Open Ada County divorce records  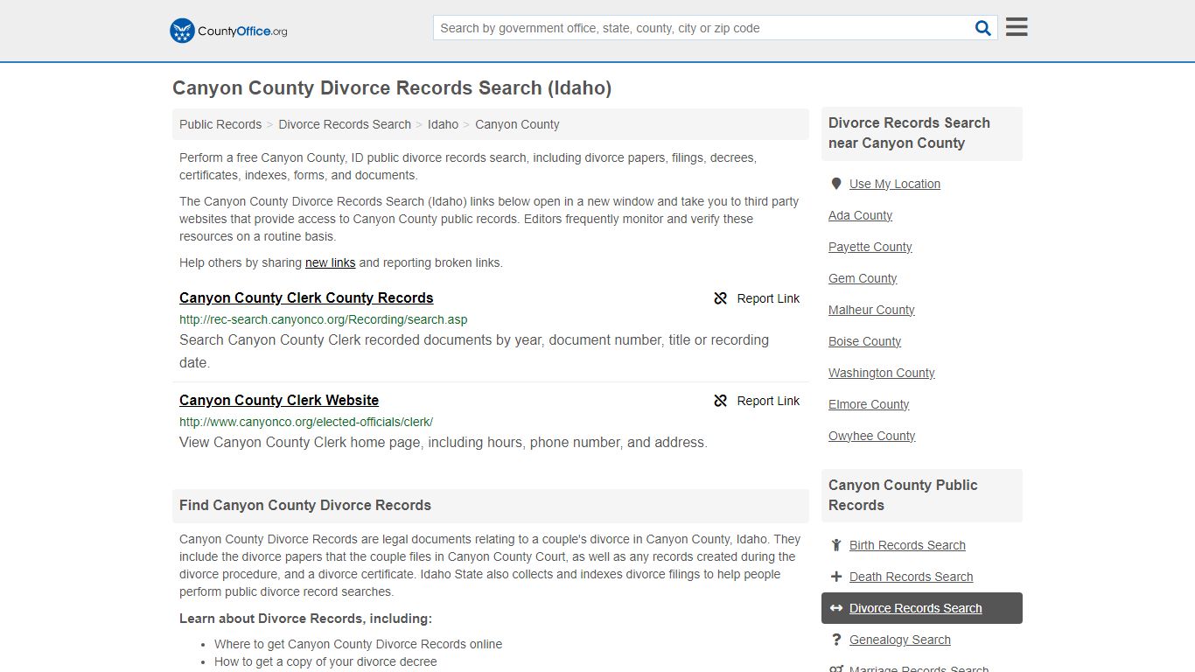coord(860,215)
